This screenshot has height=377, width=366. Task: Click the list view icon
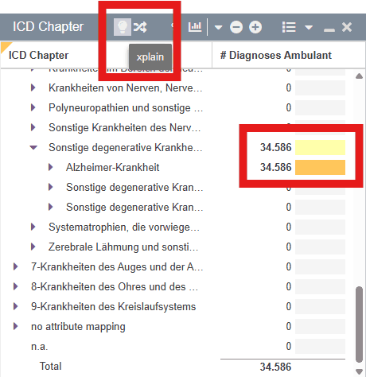tap(289, 27)
